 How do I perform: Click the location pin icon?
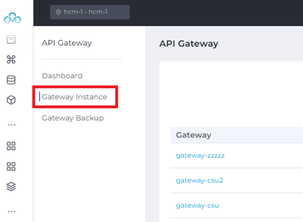click(x=58, y=12)
